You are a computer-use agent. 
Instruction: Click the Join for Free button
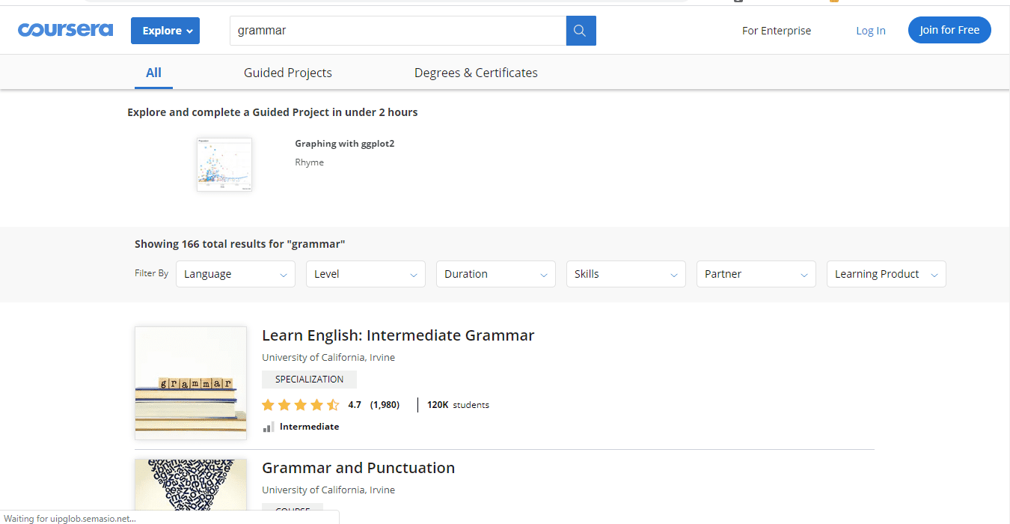949,30
